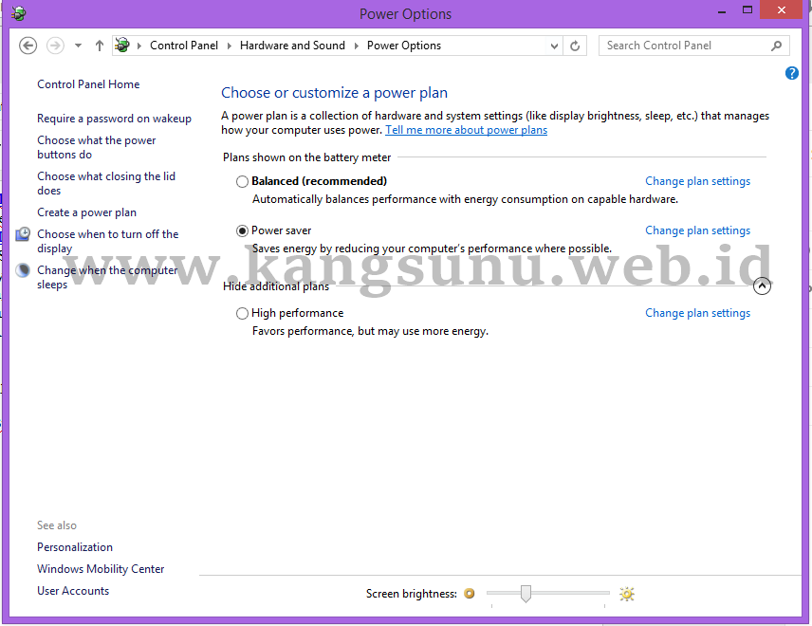Screen dimensions: 812x626
Task: Select the Power saver plan
Action: (242, 230)
